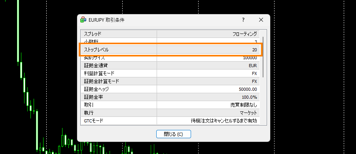356x154 pixels.
Task: Select the 証拠金計算モード row label
Action: pyautogui.click(x=102, y=81)
